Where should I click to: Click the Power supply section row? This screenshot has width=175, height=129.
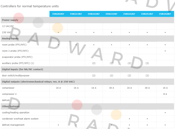point(87,20)
